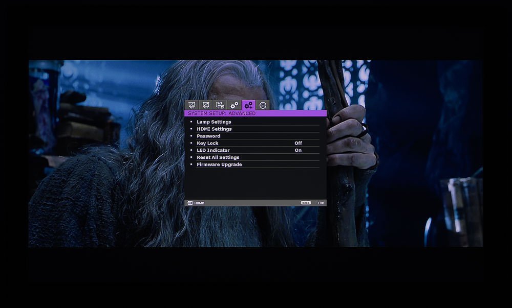Screen dimensions: 512x308
Task: Open the second screen-with-arrow tab icon
Action: tap(206, 105)
